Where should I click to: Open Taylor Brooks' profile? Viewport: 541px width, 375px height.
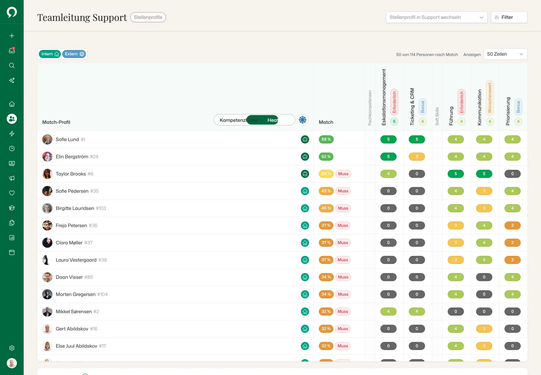pyautogui.click(x=71, y=174)
